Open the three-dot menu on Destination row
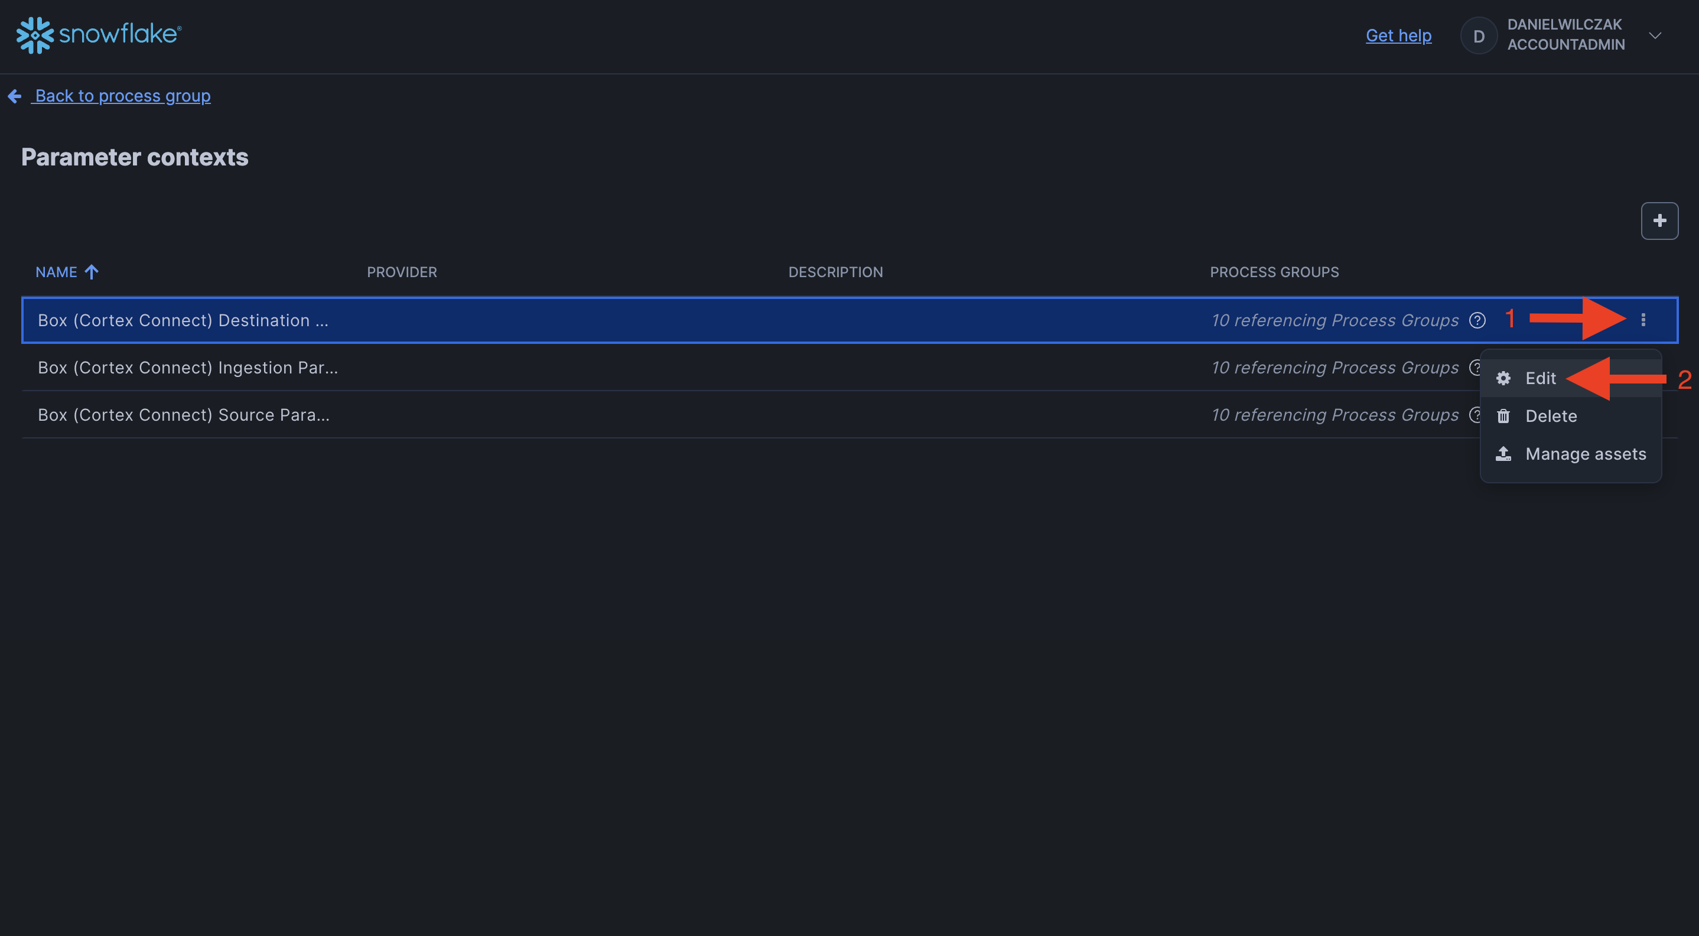Image resolution: width=1699 pixels, height=936 pixels. [x=1643, y=320]
